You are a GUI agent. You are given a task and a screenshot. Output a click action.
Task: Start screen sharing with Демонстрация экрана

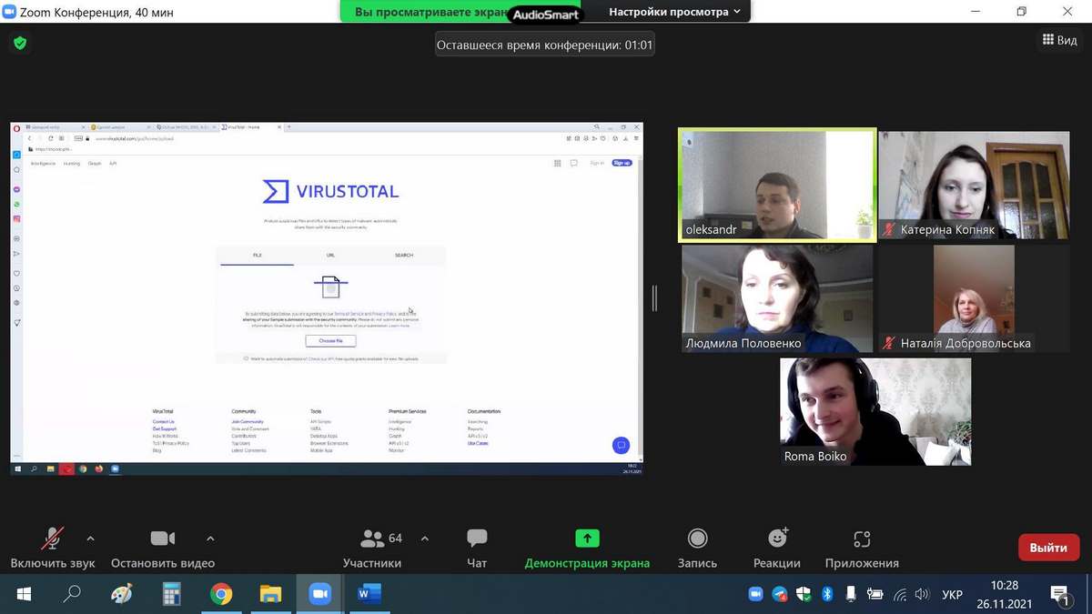pos(587,539)
